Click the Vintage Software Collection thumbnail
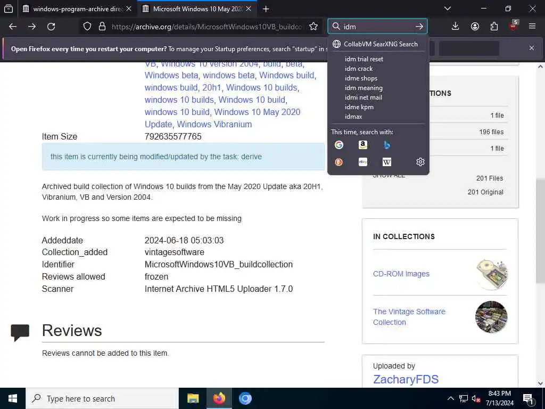The width and height of the screenshot is (545, 409). tap(491, 317)
